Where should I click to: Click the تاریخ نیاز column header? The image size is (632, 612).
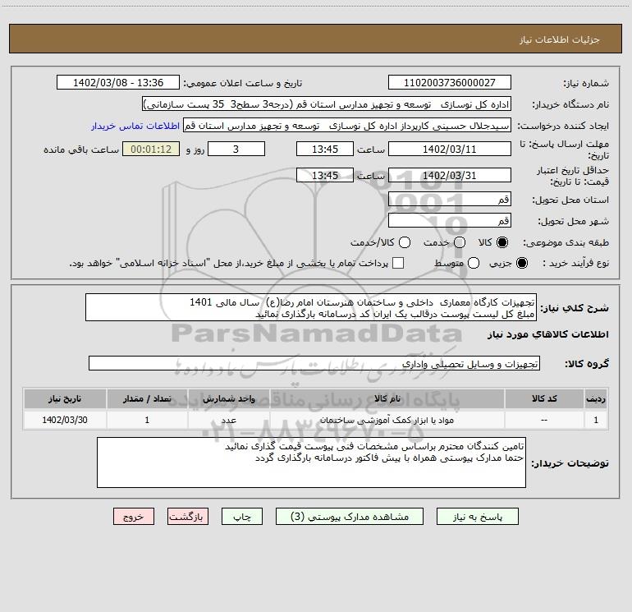(x=65, y=398)
